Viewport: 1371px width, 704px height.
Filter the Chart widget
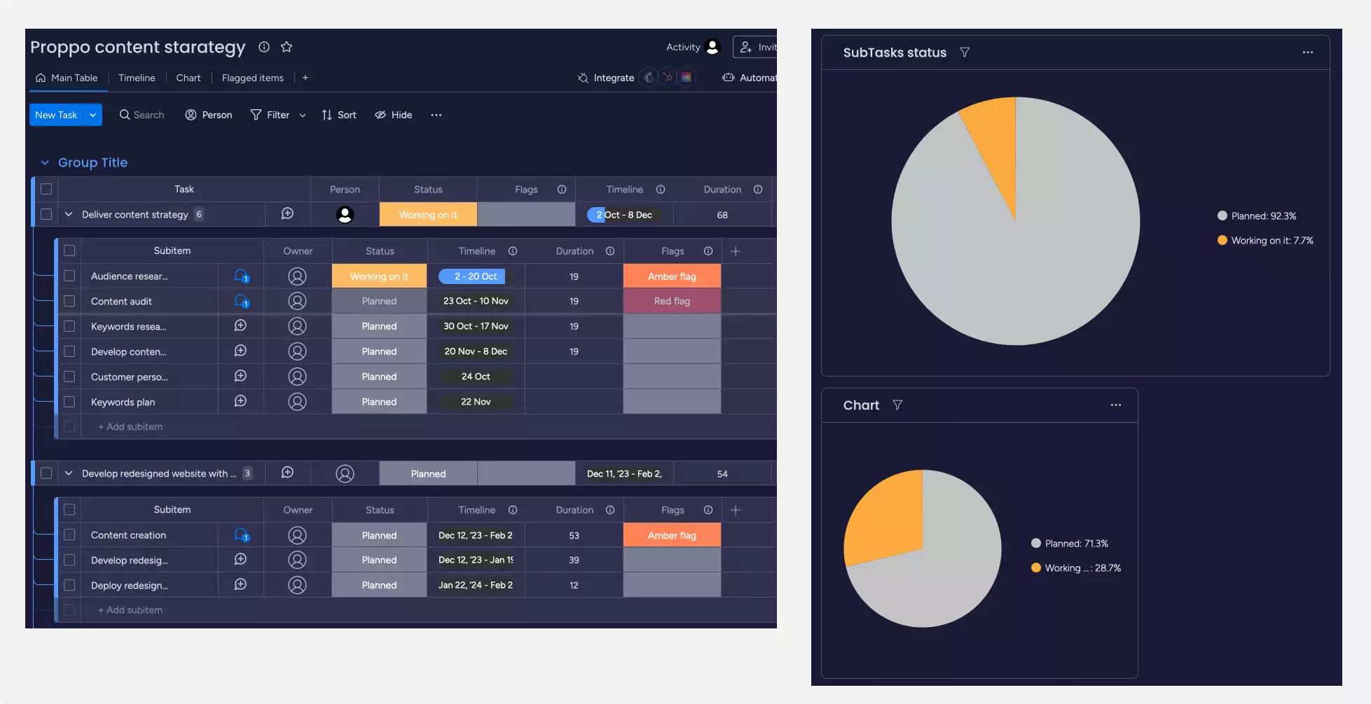897,405
